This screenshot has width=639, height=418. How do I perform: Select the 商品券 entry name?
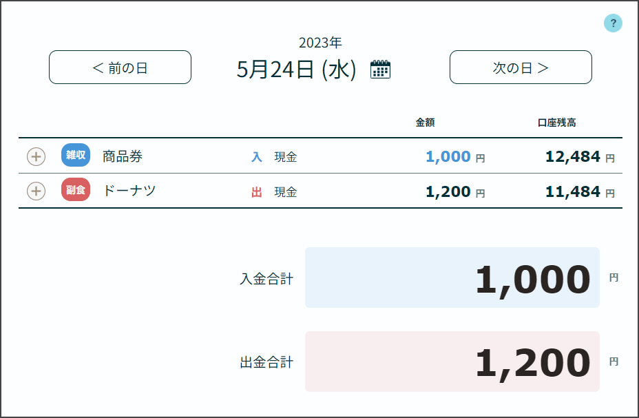(123, 156)
